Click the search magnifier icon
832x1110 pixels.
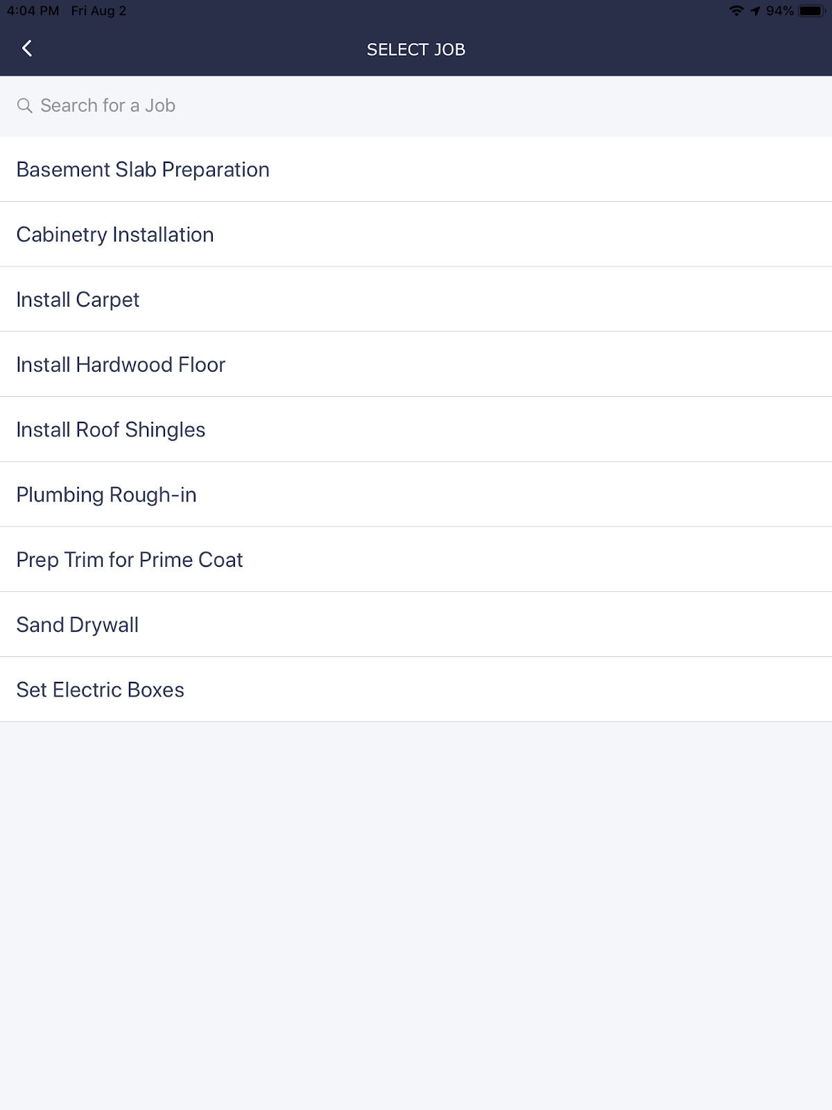25,105
